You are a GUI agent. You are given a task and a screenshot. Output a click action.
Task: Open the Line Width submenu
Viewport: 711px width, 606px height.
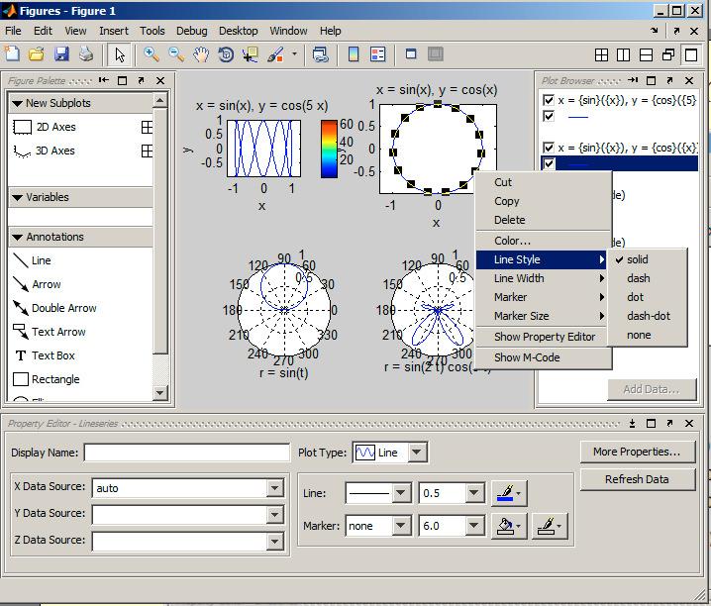coord(542,278)
